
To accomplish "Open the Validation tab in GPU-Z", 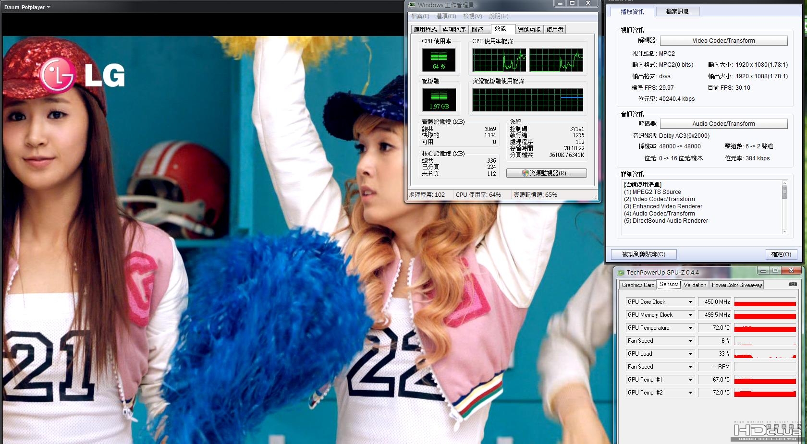I will (695, 285).
